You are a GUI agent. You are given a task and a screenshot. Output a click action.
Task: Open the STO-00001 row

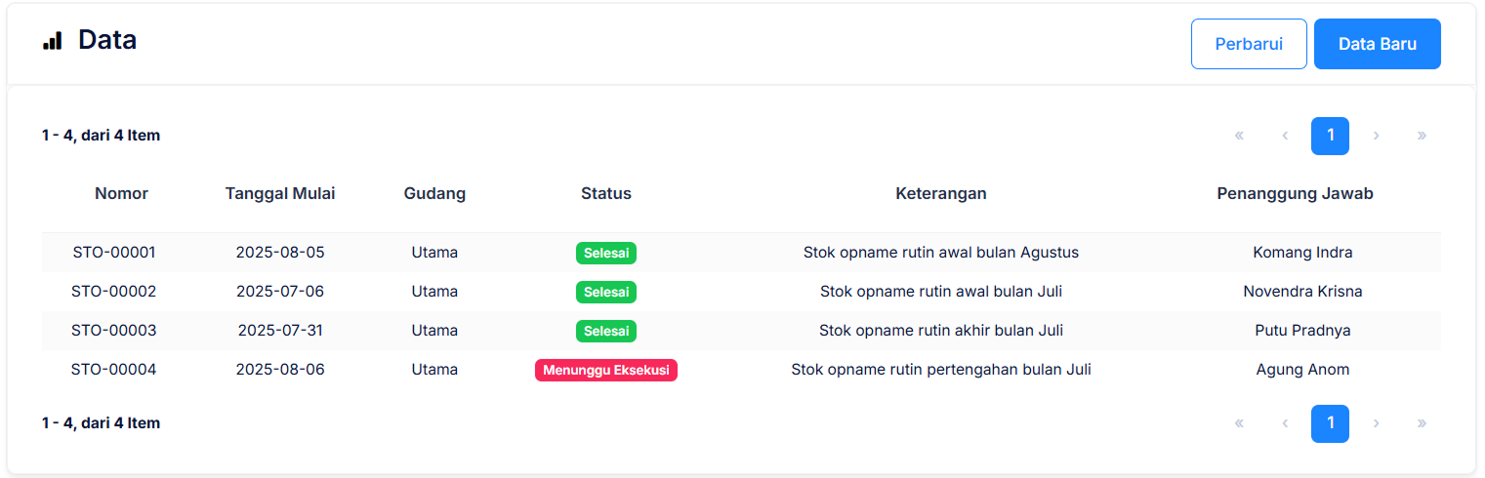click(x=114, y=253)
